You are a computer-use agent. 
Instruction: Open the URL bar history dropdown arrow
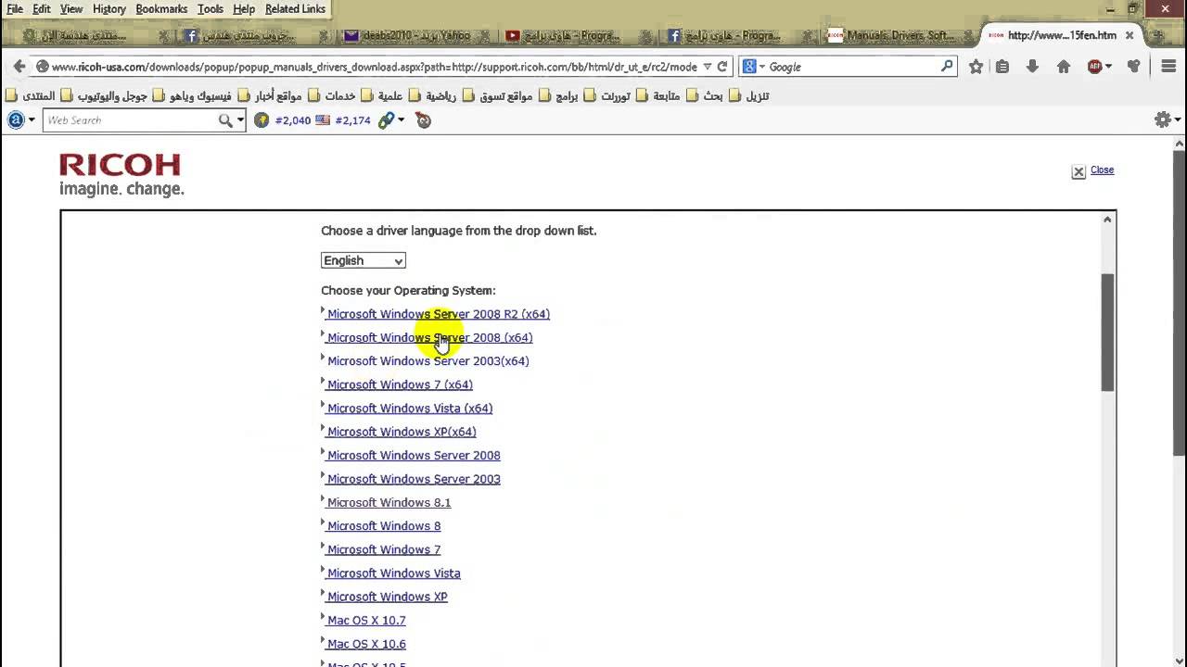point(708,67)
